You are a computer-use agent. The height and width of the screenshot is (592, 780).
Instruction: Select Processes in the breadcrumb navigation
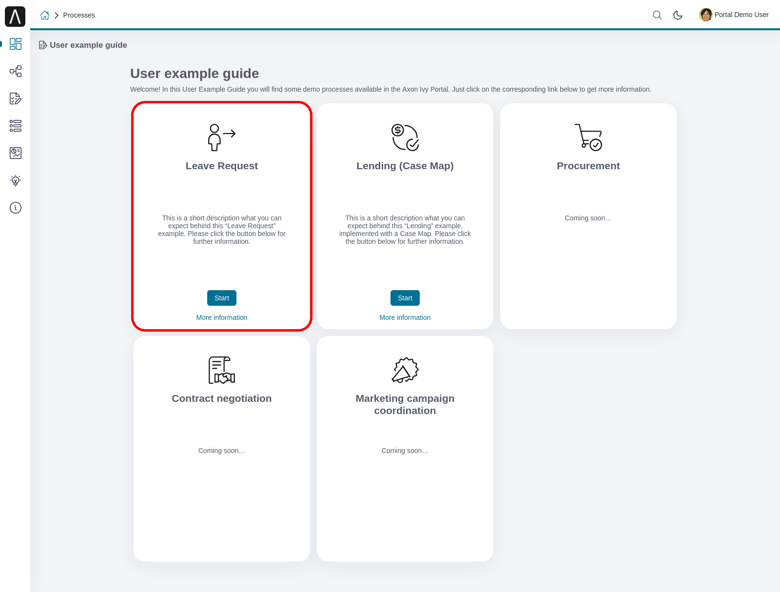coord(79,15)
